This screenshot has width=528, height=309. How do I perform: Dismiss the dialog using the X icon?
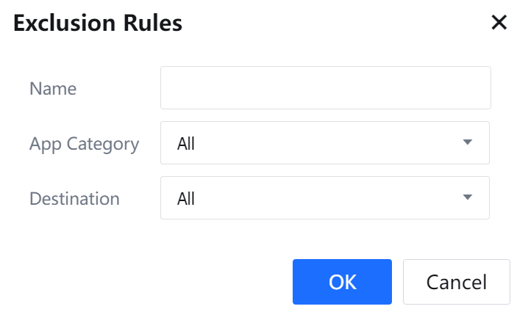(499, 23)
